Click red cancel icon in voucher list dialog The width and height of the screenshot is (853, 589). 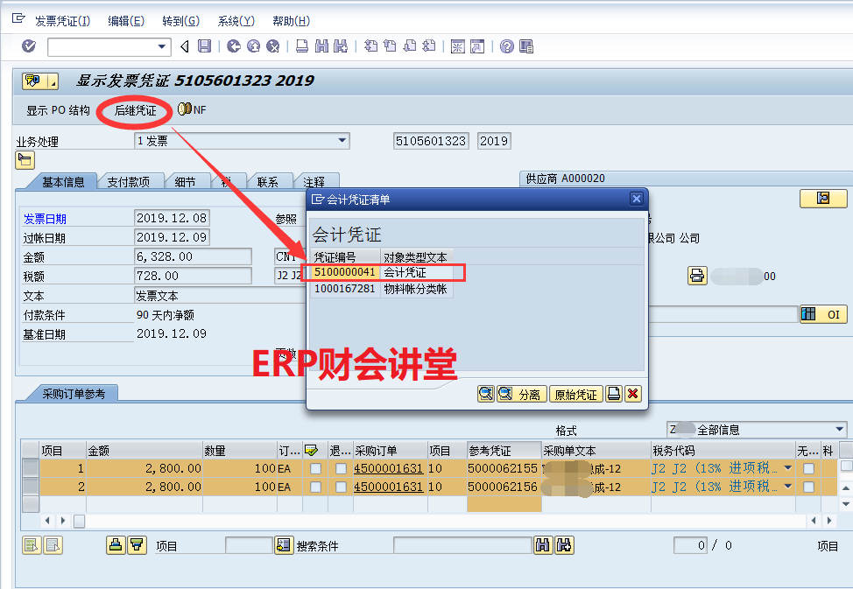tap(632, 394)
